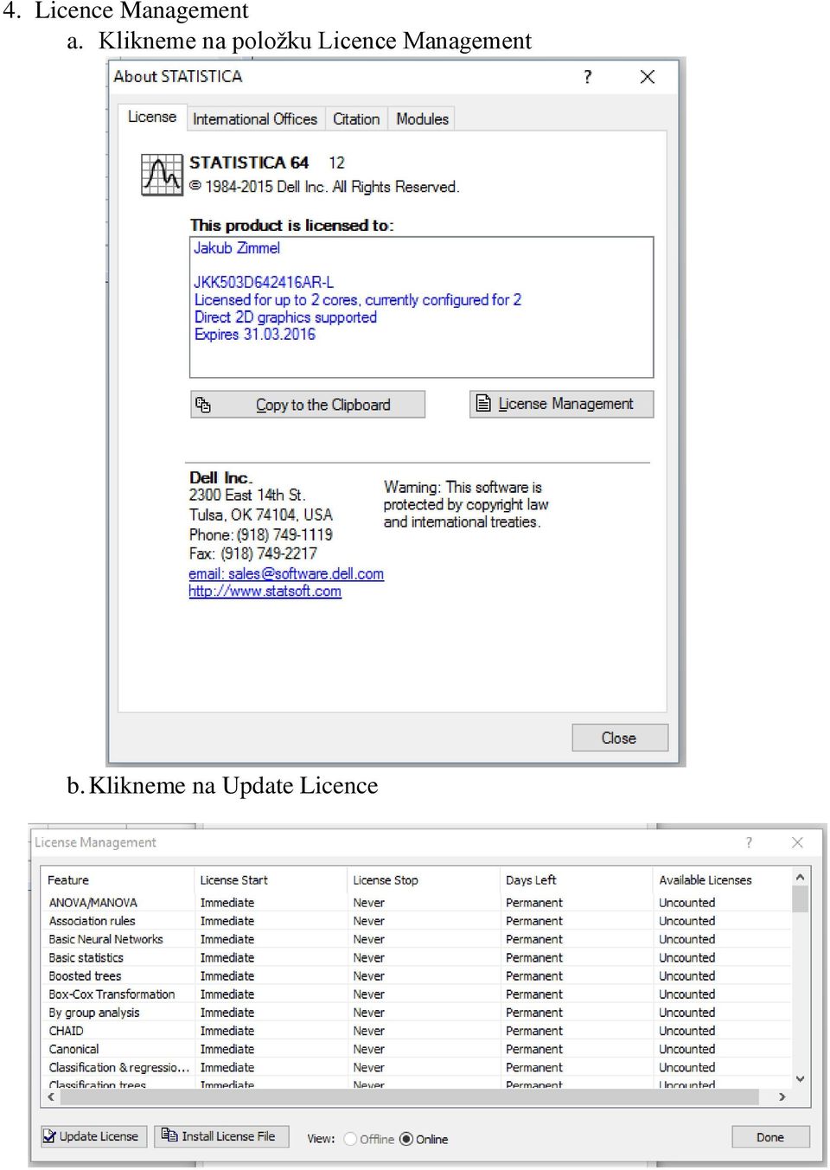Sort by the Feature column header
830x1170 pixels.
coord(118,880)
